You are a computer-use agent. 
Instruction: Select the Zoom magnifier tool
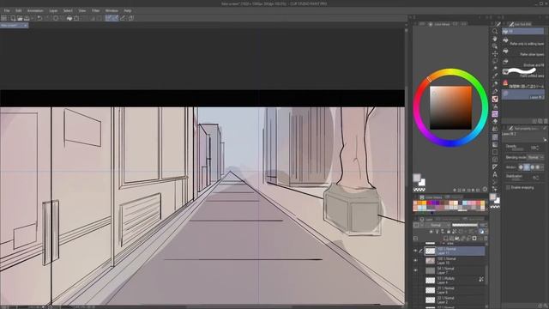495,31
